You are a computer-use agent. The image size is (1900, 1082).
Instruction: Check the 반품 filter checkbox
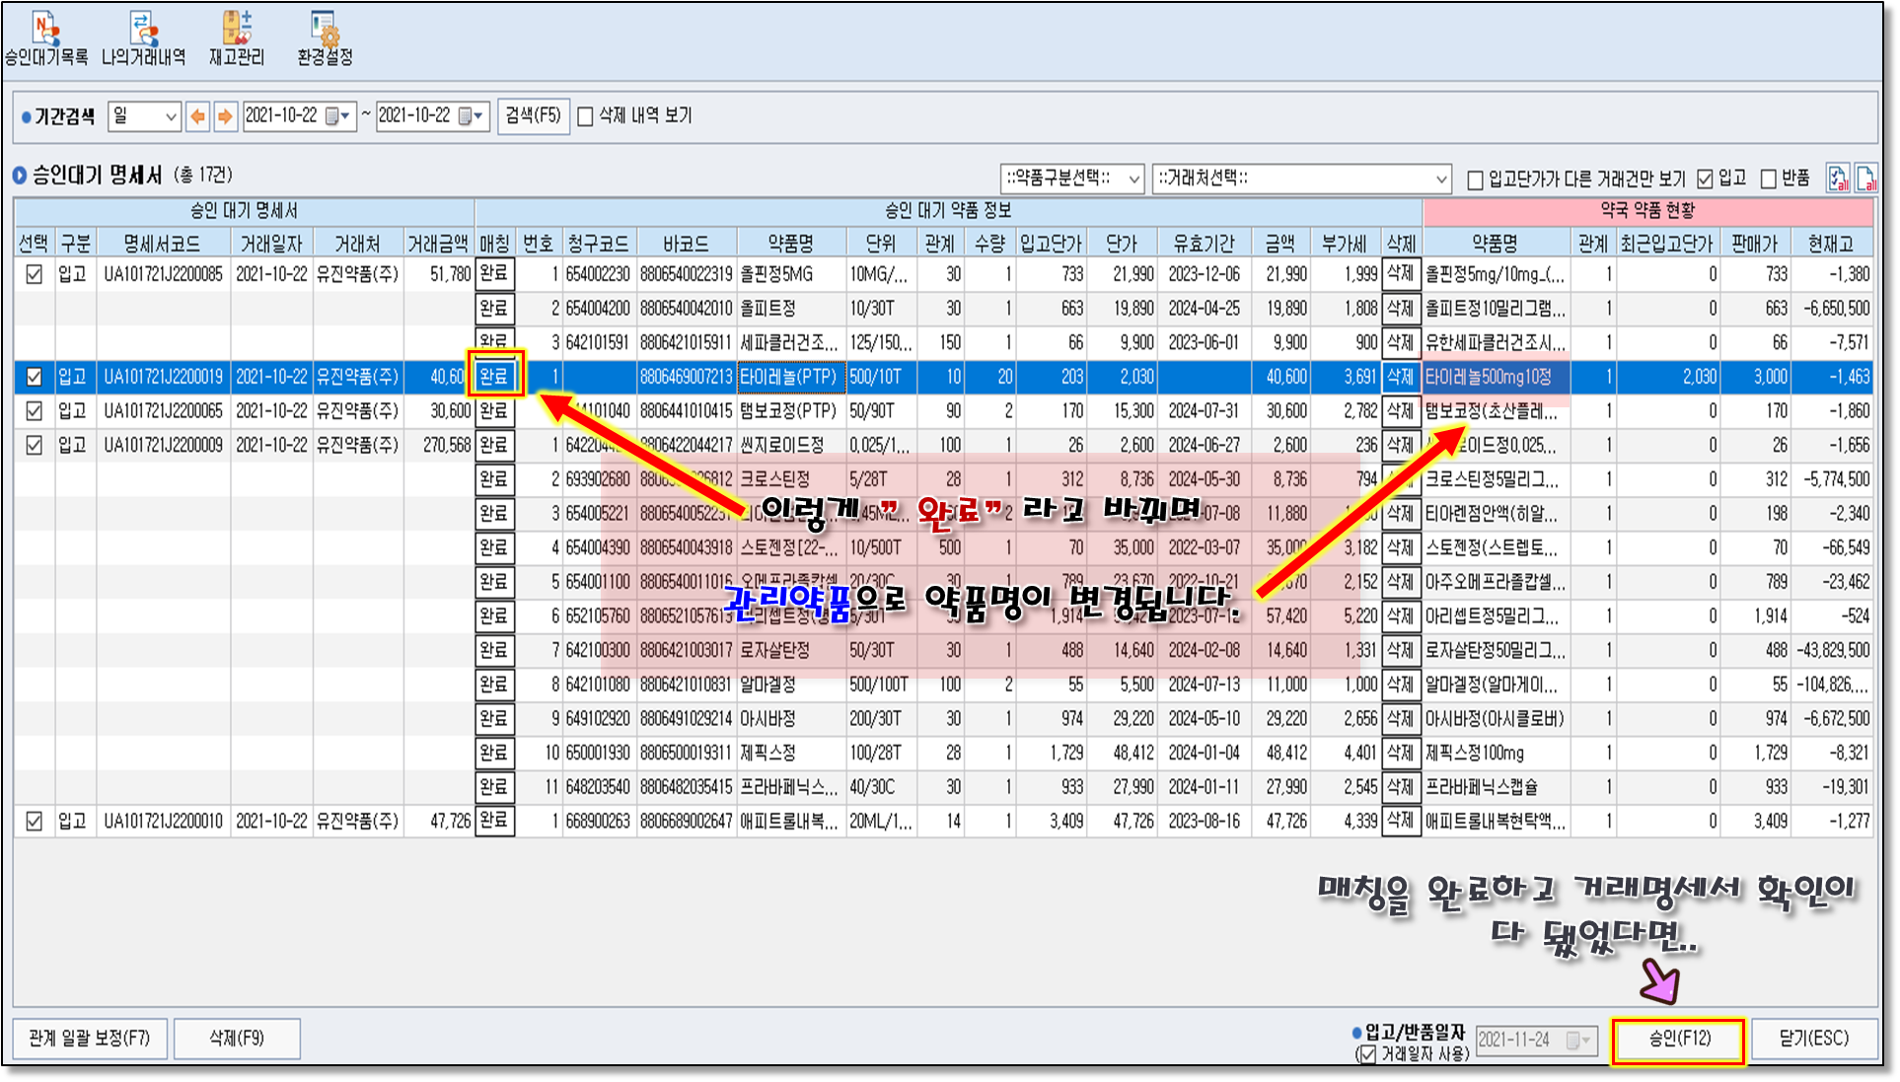point(1769,179)
